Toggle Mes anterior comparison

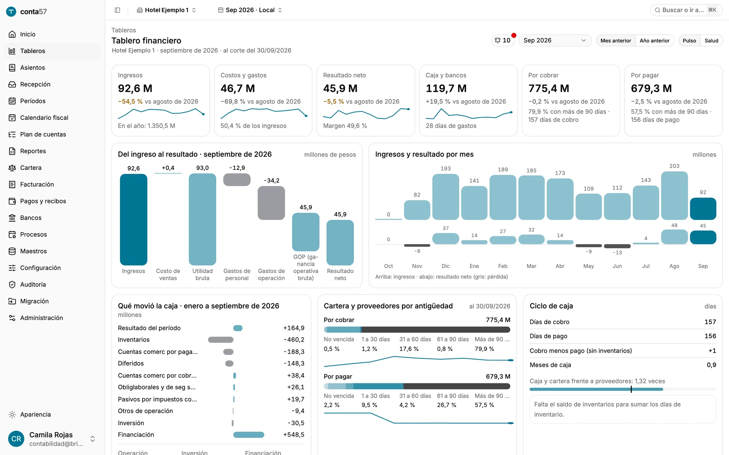tap(616, 40)
